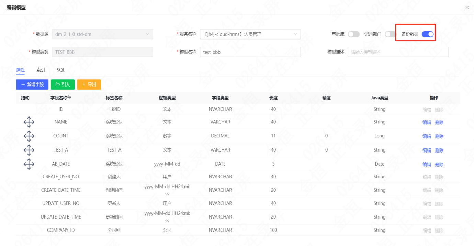Switch to the 索引 tab
Screen dimensions: 474x246
click(x=41, y=70)
